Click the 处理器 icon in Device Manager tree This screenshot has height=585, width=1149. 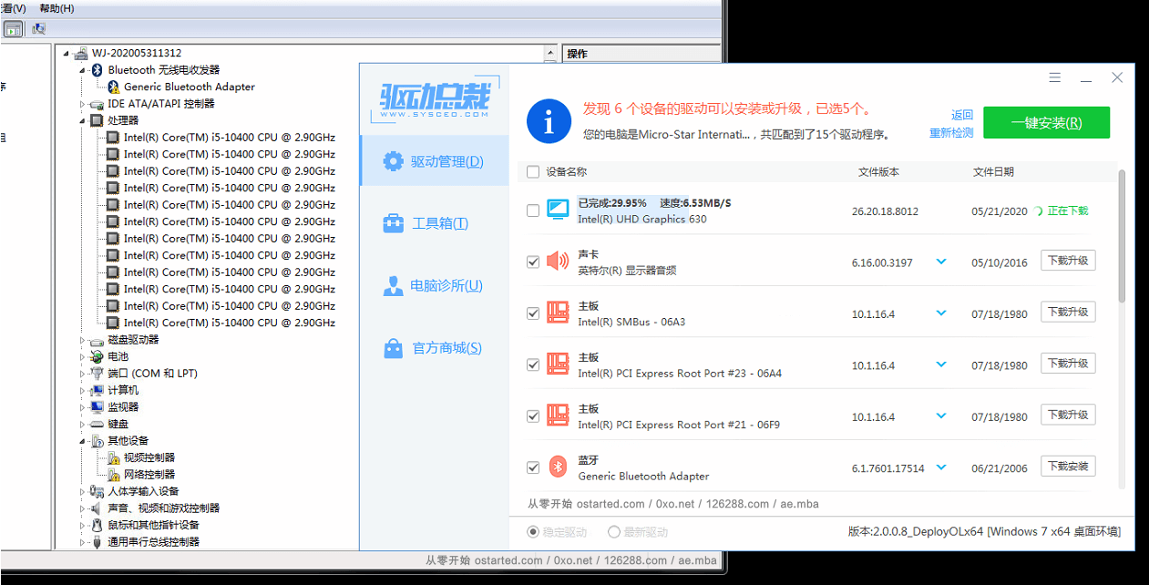coord(97,120)
